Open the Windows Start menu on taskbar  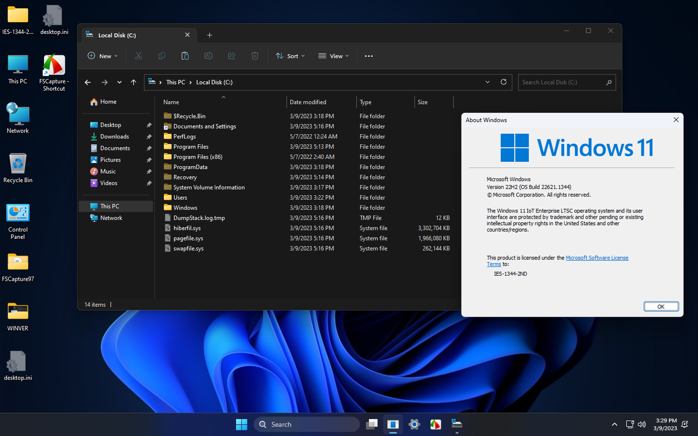point(240,424)
